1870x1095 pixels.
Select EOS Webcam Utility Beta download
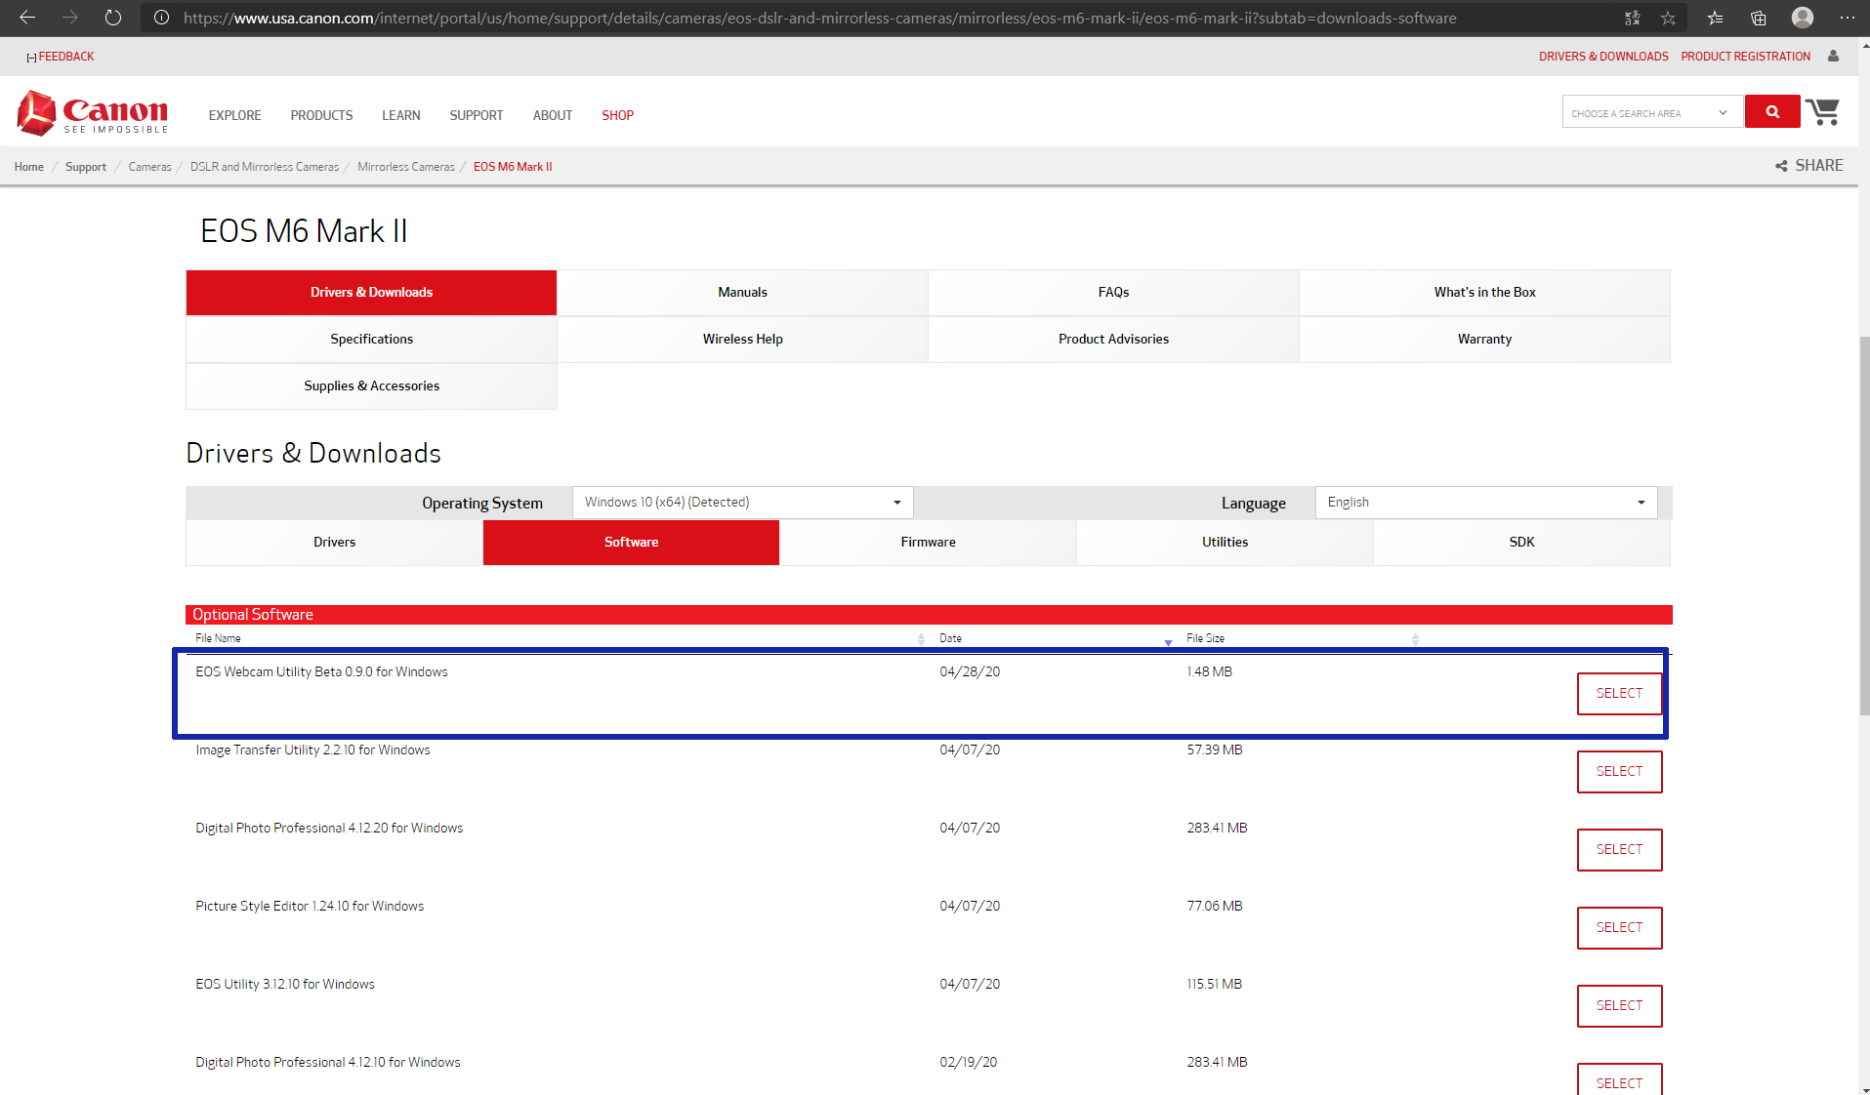click(1619, 694)
